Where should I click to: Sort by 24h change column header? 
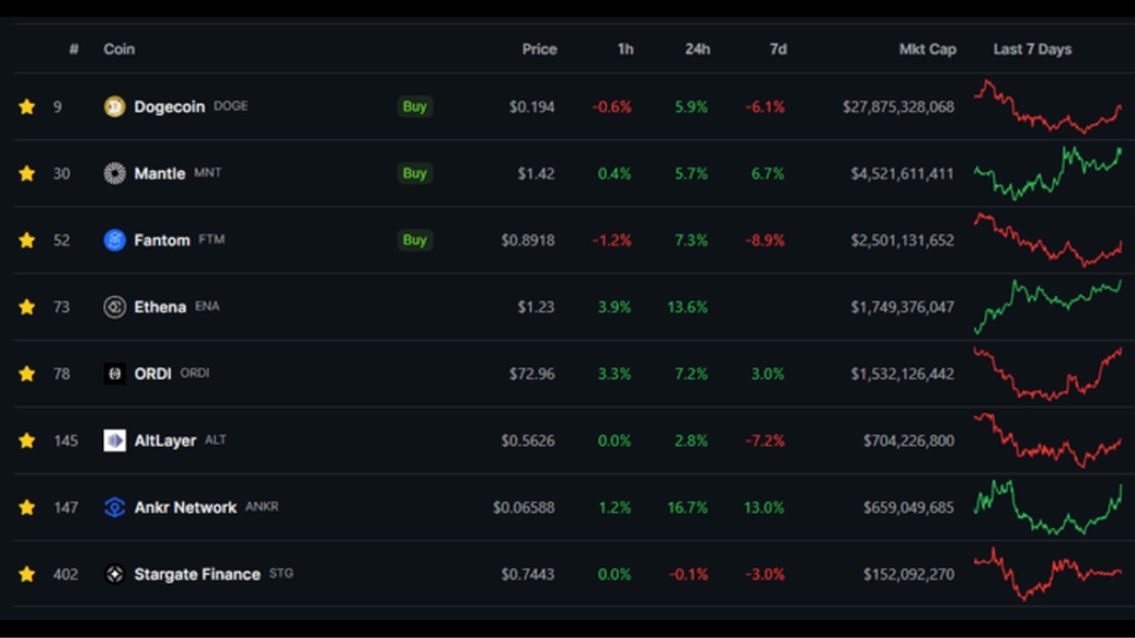697,49
